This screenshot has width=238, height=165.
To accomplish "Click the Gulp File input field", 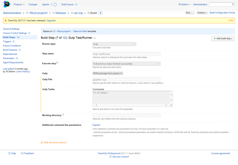I will pos(127,79).
